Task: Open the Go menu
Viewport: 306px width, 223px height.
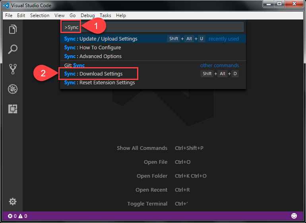Action: 73,16
